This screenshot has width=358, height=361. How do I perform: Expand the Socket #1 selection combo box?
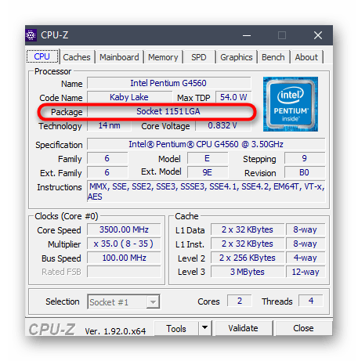(x=124, y=301)
